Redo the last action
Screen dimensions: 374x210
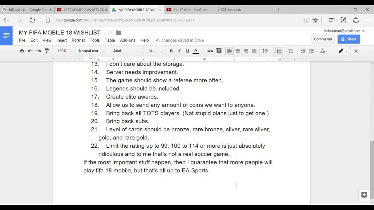point(38,51)
